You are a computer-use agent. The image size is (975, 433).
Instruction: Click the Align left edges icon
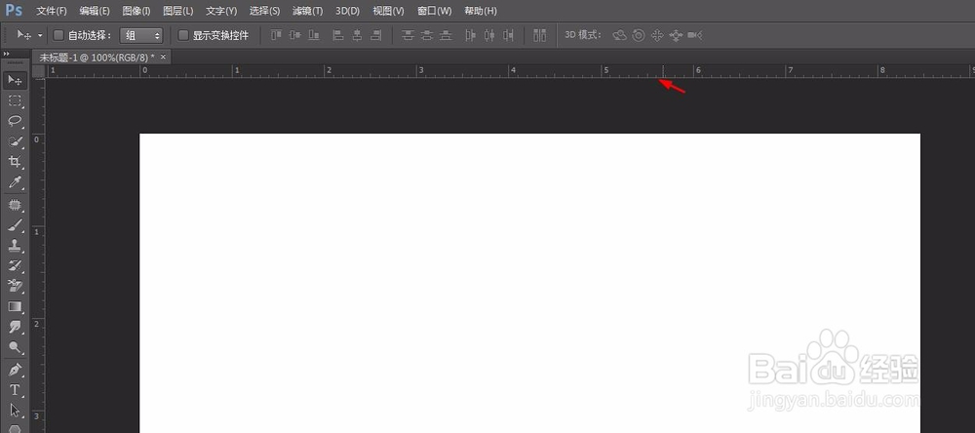coord(338,35)
